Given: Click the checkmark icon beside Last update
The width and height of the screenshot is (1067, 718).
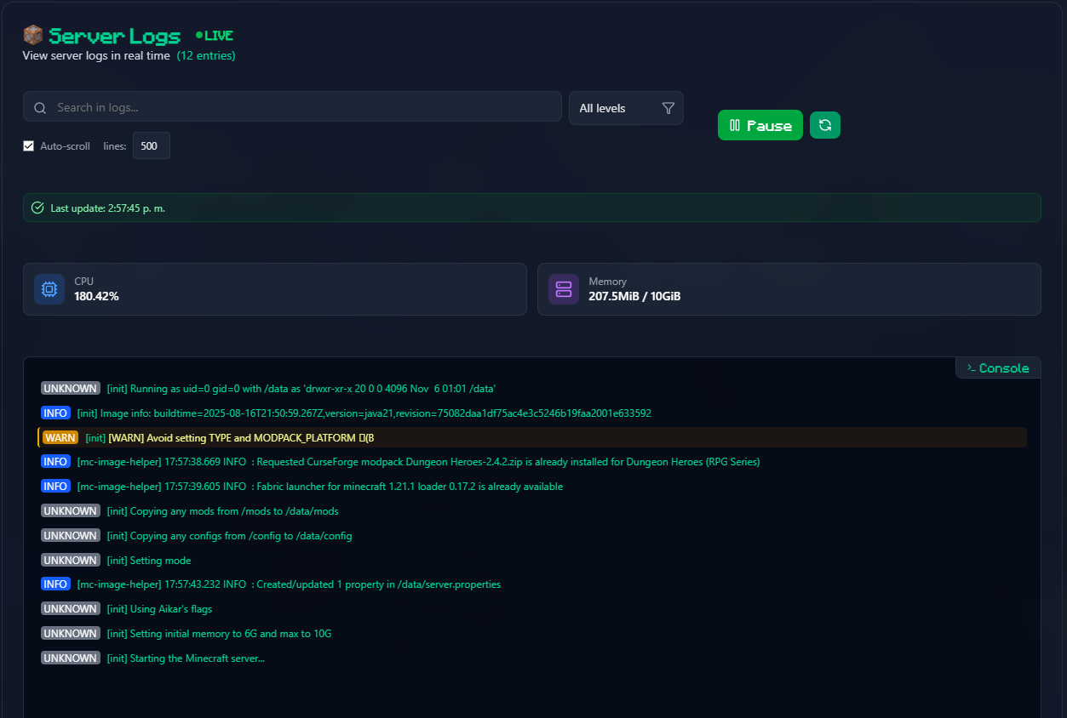Looking at the screenshot, I should pos(37,208).
